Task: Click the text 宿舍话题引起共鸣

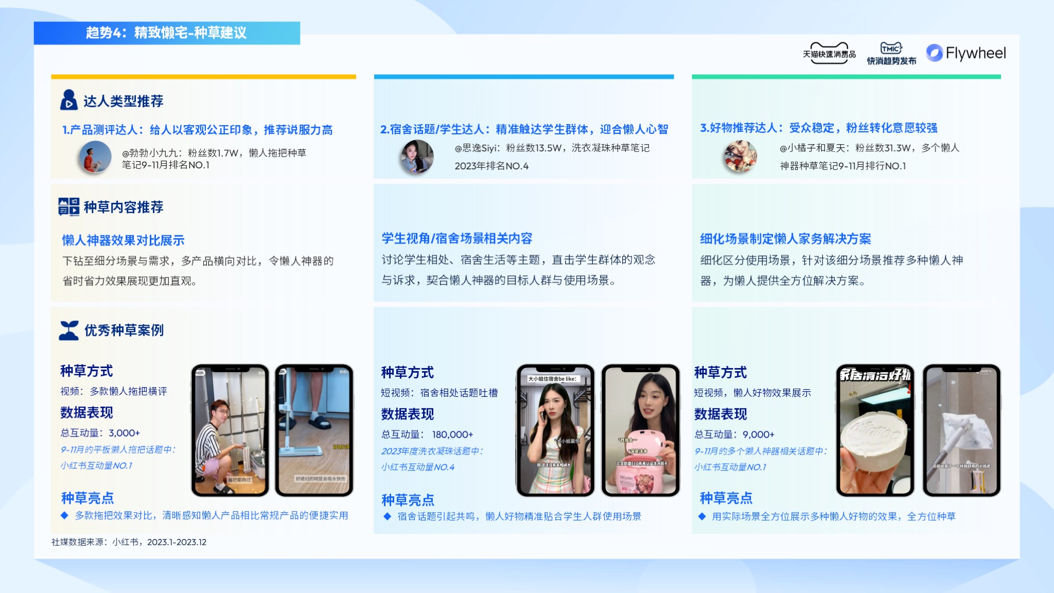Action: pyautogui.click(x=436, y=516)
